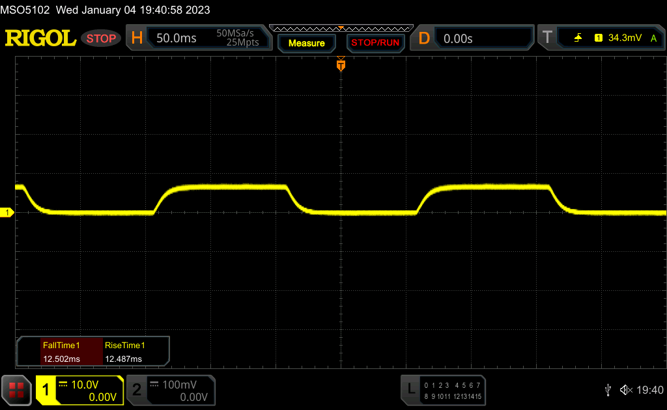Click the 12.502ms fall time value

coord(61,359)
